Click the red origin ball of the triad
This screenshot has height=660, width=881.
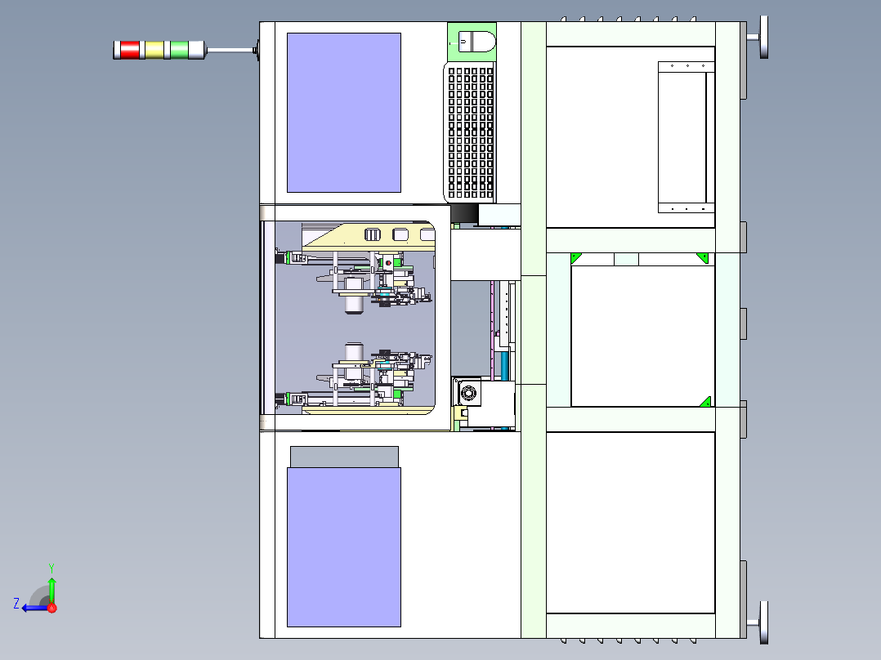(52, 608)
